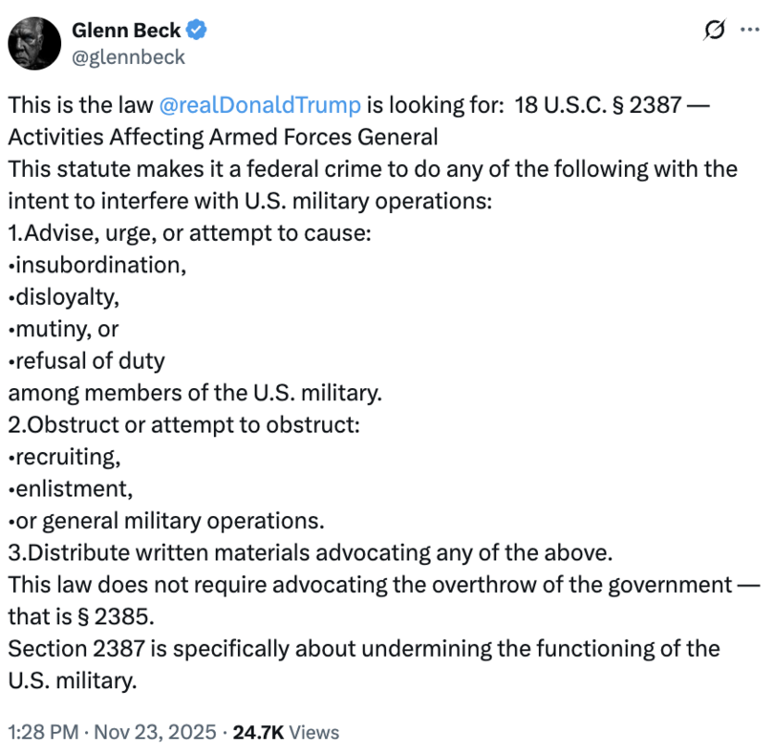This screenshot has width=774, height=755.
Task: Click the blue verified checkmark badge
Action: point(198,30)
